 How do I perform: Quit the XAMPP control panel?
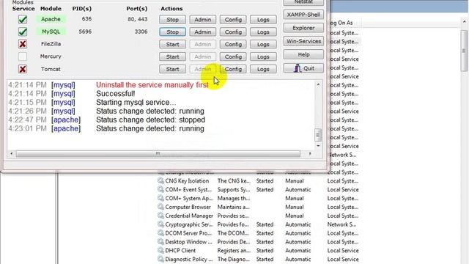tap(303, 68)
